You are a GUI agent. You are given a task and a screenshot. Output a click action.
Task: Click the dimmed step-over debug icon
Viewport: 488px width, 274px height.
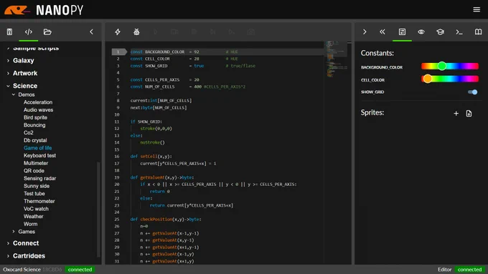(213, 31)
